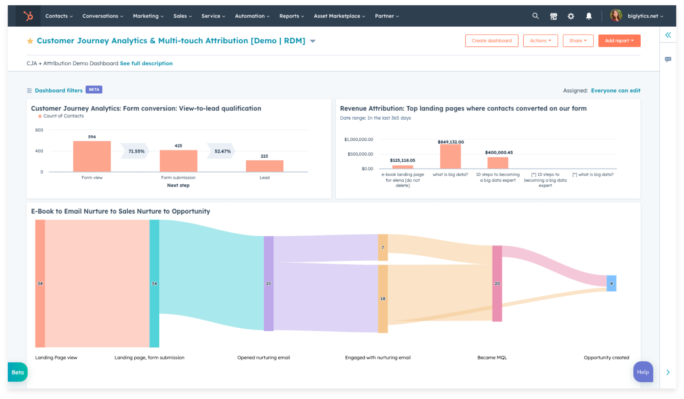The height and width of the screenshot is (399, 684).
Task: Click the Form view bar showing 594
Action: coord(92,156)
